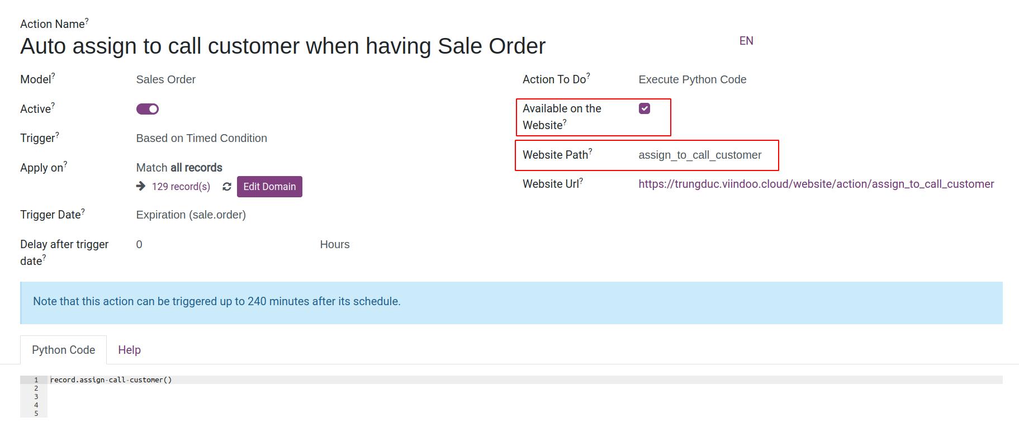The height and width of the screenshot is (422, 1019).
Task: Show help tooltip for Trigger Date label
Action: point(83,211)
